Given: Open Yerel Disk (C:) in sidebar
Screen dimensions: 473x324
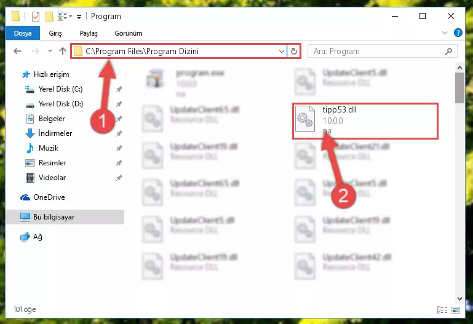Looking at the screenshot, I should pos(60,89).
